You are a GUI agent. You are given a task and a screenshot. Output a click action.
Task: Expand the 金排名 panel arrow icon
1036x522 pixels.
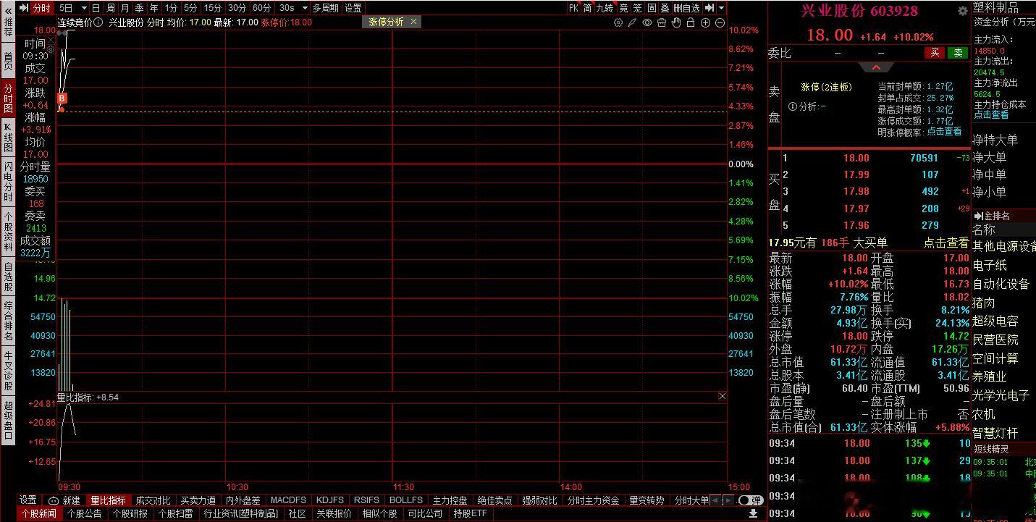978,216
